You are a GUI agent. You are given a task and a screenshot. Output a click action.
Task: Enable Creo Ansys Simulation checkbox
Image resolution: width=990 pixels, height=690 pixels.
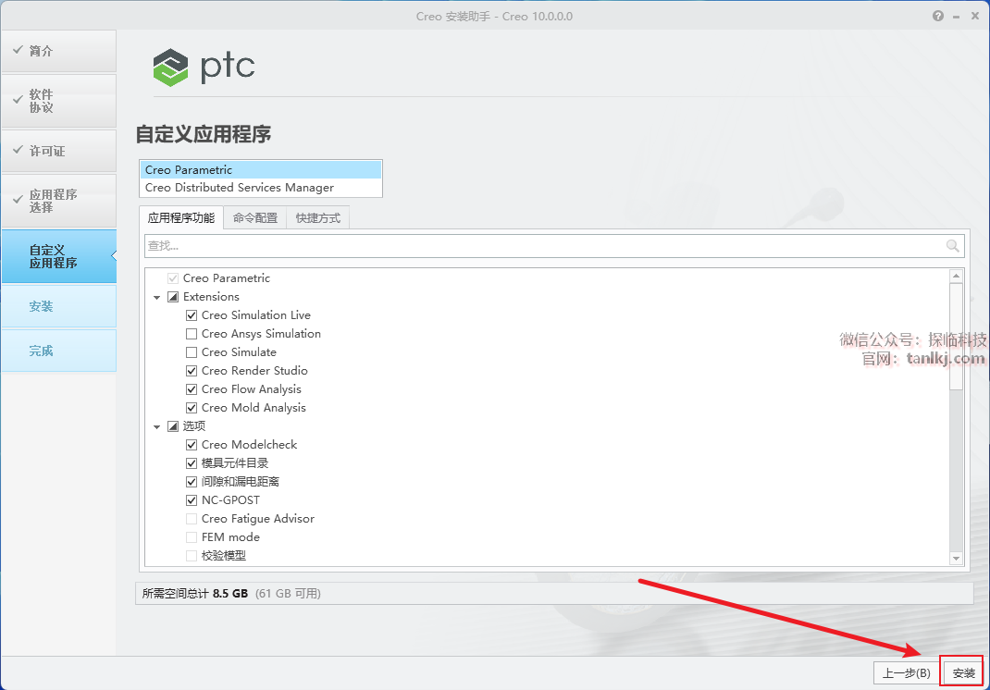coord(192,333)
